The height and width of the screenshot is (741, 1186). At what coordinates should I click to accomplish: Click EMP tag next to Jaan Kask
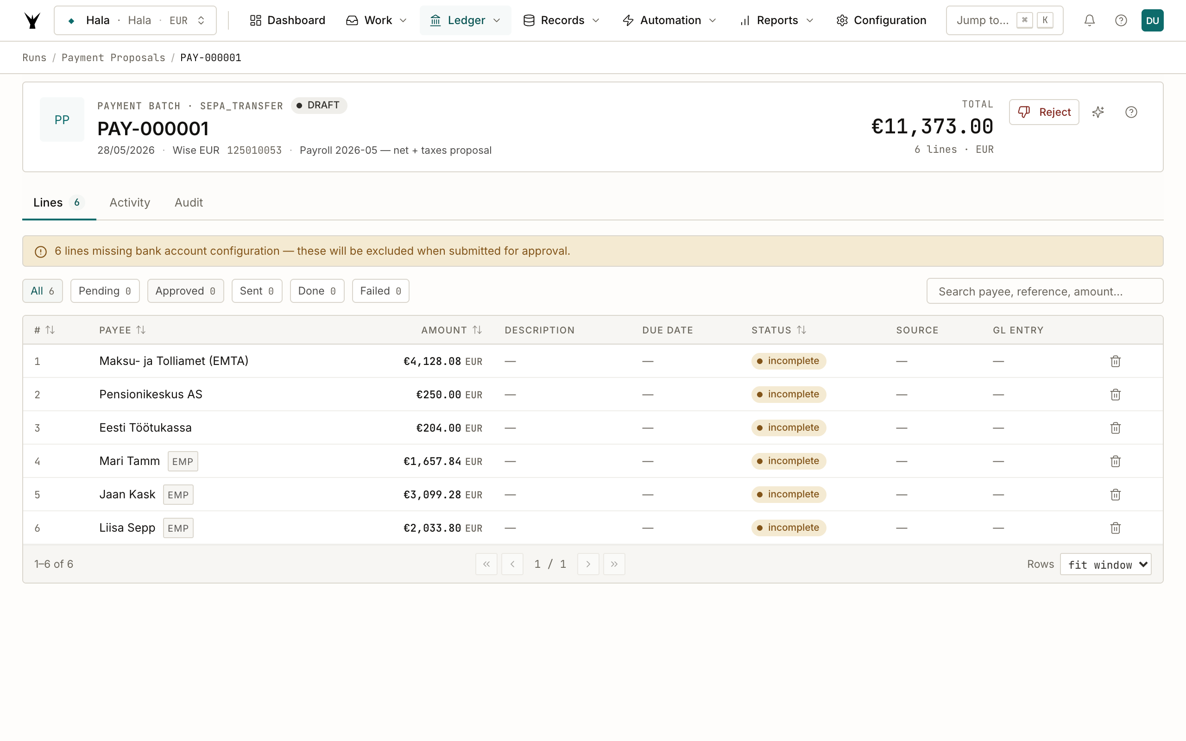(x=178, y=495)
